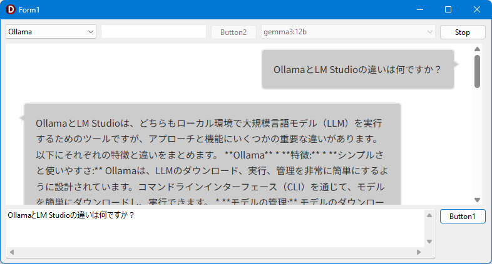Click the prompt memo scroll left arrow
The width and height of the screenshot is (492, 264).
click(12, 252)
